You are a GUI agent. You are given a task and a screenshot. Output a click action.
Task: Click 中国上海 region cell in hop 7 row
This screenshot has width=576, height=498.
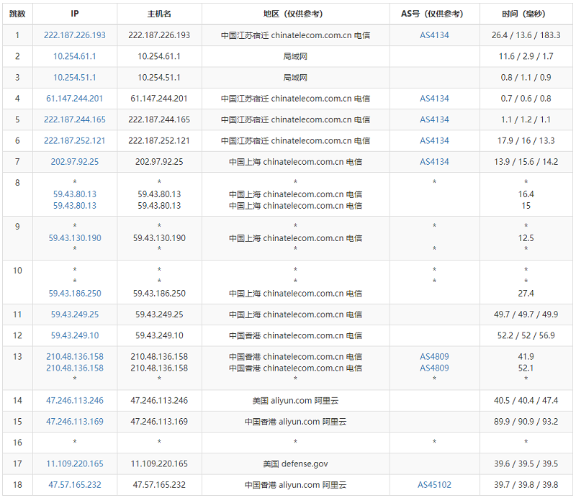295,162
